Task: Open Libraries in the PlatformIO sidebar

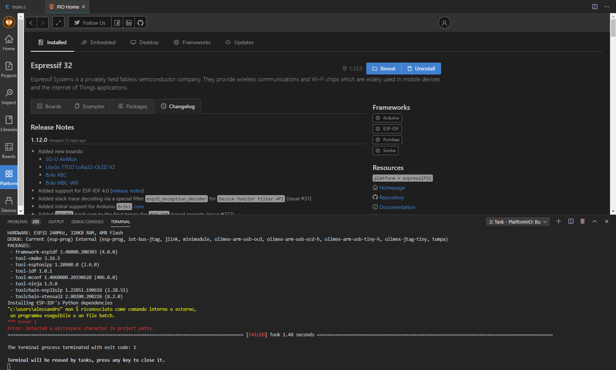Action: coord(9,124)
